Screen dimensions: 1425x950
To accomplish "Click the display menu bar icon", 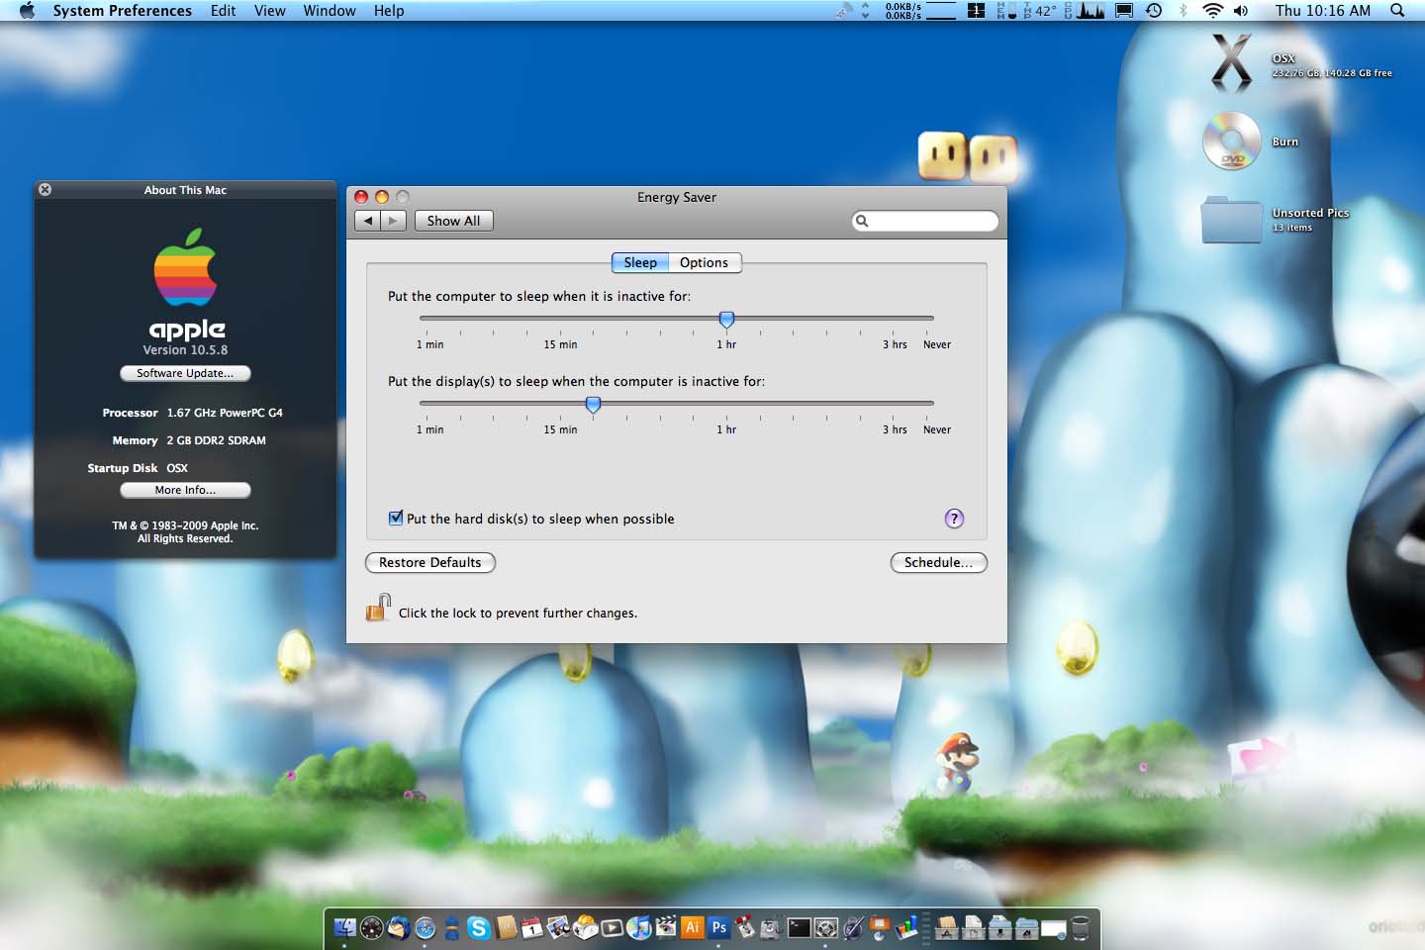I will 1124,10.
